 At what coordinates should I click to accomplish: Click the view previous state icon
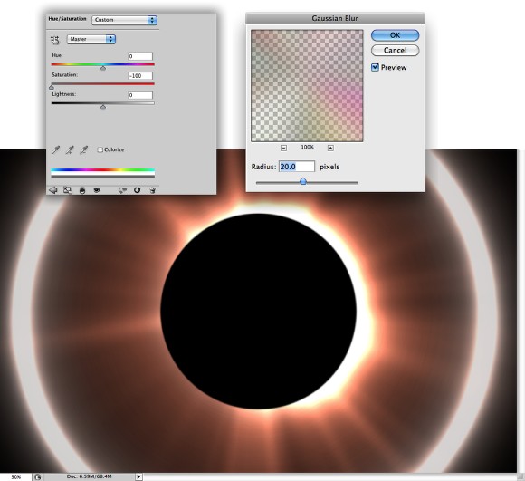(122, 190)
